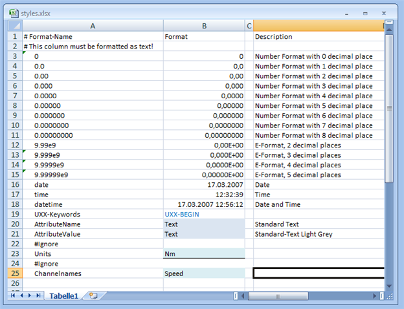The image size is (404, 309).
Task: Select column B header
Action: point(204,26)
